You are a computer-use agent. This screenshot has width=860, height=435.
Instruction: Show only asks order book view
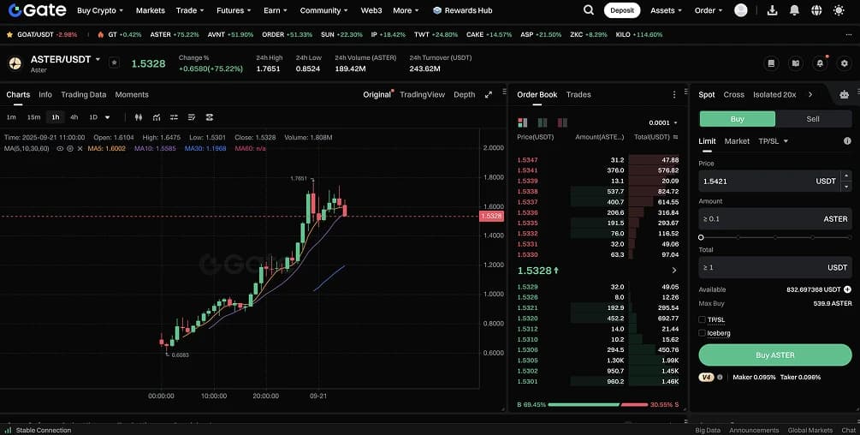click(x=562, y=122)
